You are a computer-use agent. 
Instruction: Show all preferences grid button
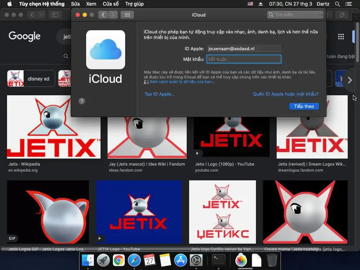pyautogui.click(x=127, y=15)
